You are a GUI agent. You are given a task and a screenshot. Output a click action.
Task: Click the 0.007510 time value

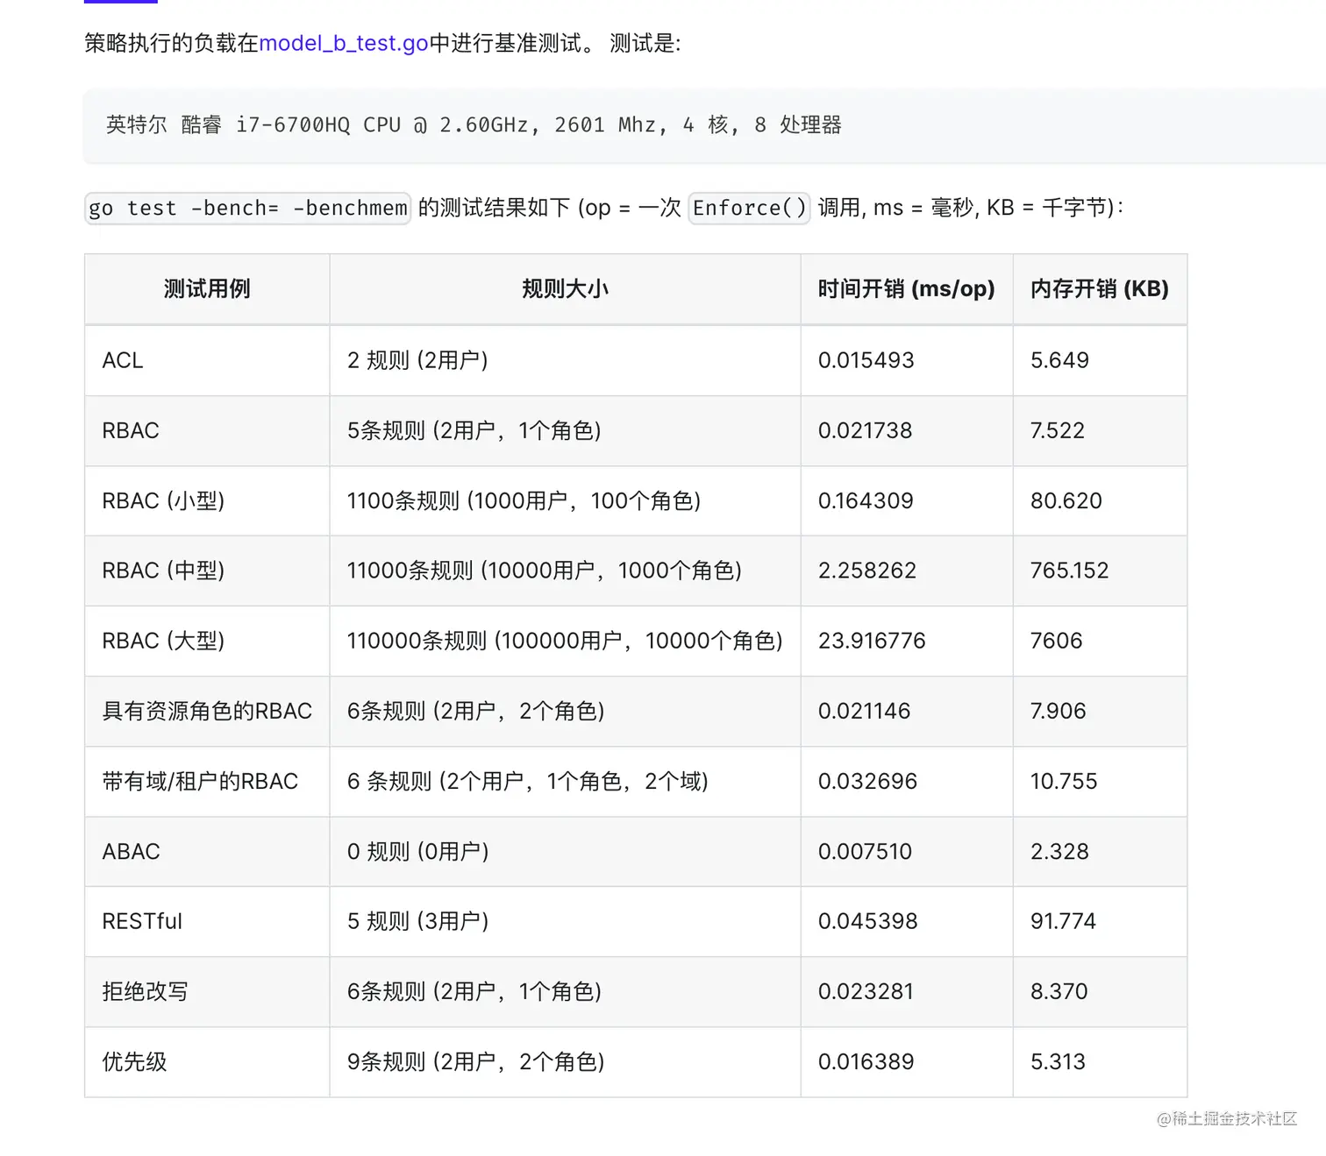[x=865, y=851]
